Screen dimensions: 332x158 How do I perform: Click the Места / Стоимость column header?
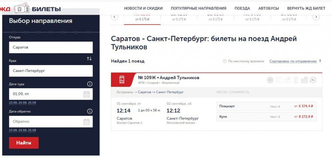[233, 92]
